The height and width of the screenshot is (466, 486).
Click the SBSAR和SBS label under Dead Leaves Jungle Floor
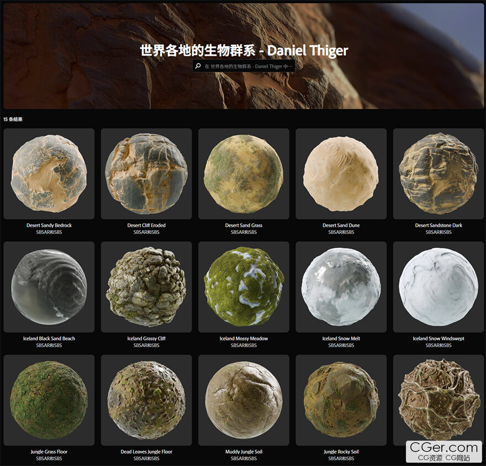click(146, 458)
